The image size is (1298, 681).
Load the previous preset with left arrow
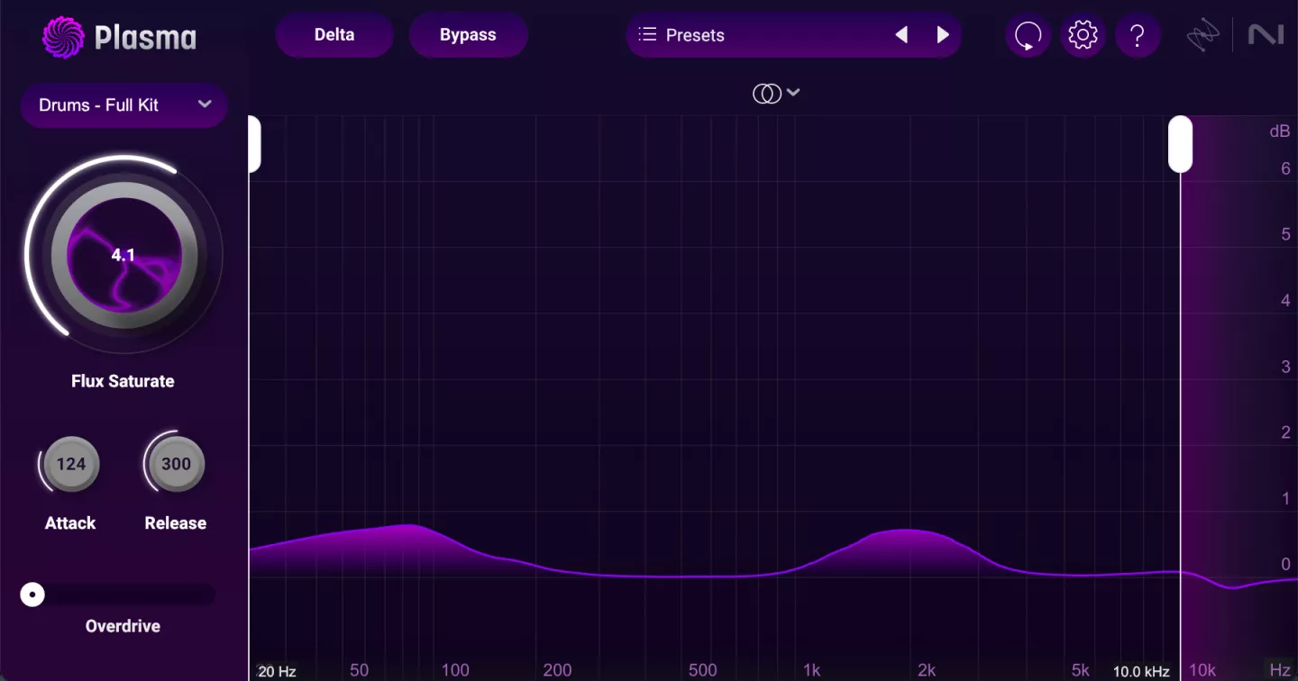[901, 35]
